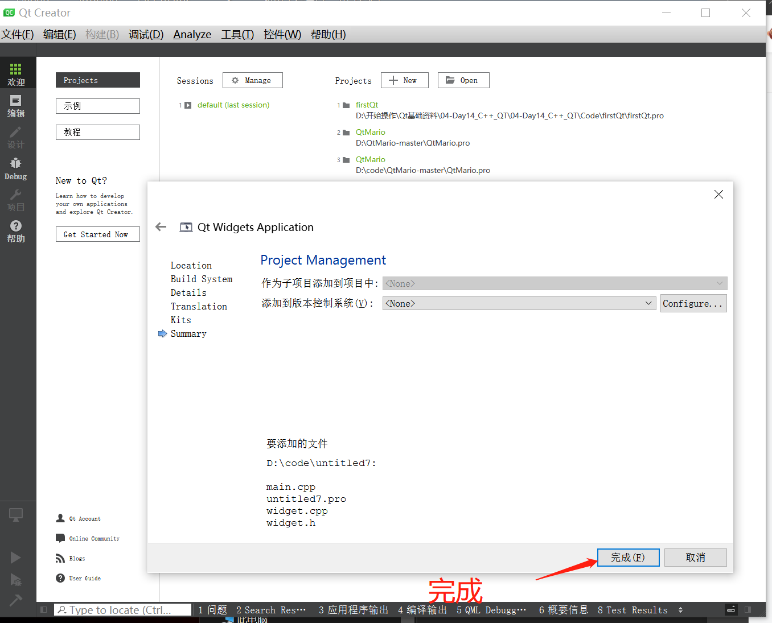Screen dimensions: 772x623
Task: Open 帮助(H) menu
Action: (328, 34)
